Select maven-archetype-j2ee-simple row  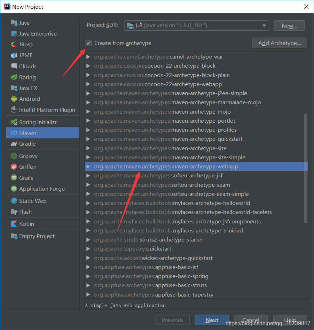point(196,93)
